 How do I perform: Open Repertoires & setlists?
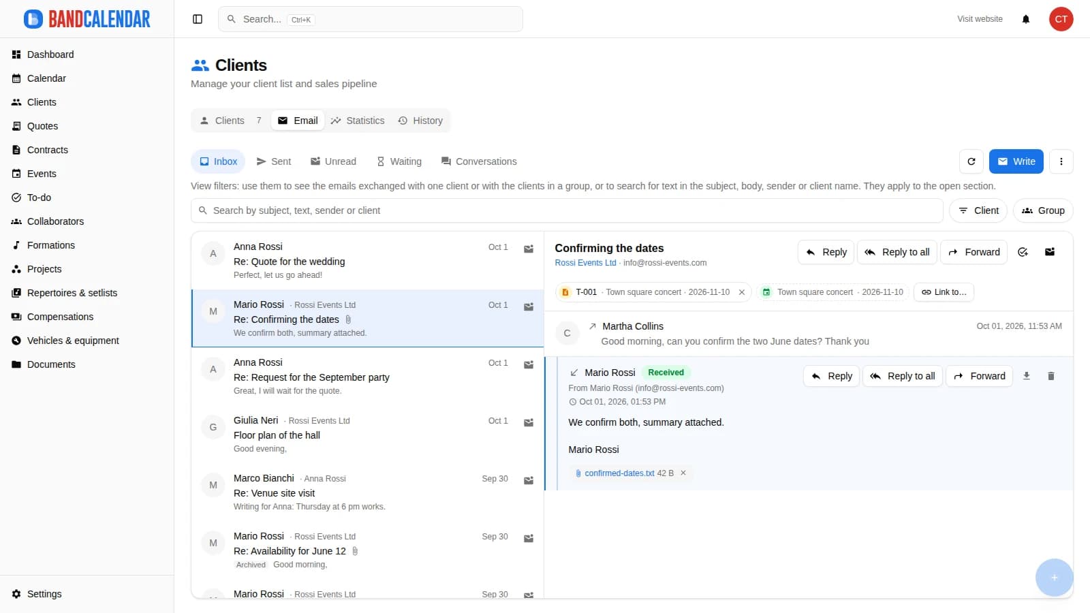tap(87, 293)
